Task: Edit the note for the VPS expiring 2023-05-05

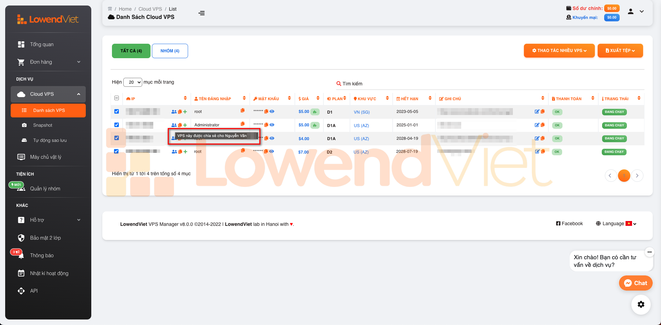Action: pos(537,112)
